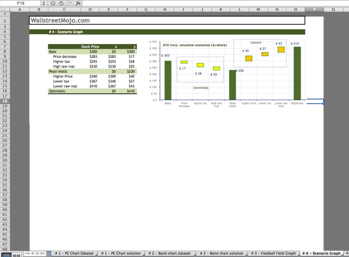
Task: Switch to the '#1 - PE Chart Dataset' tab
Action: pyautogui.click(x=74, y=253)
